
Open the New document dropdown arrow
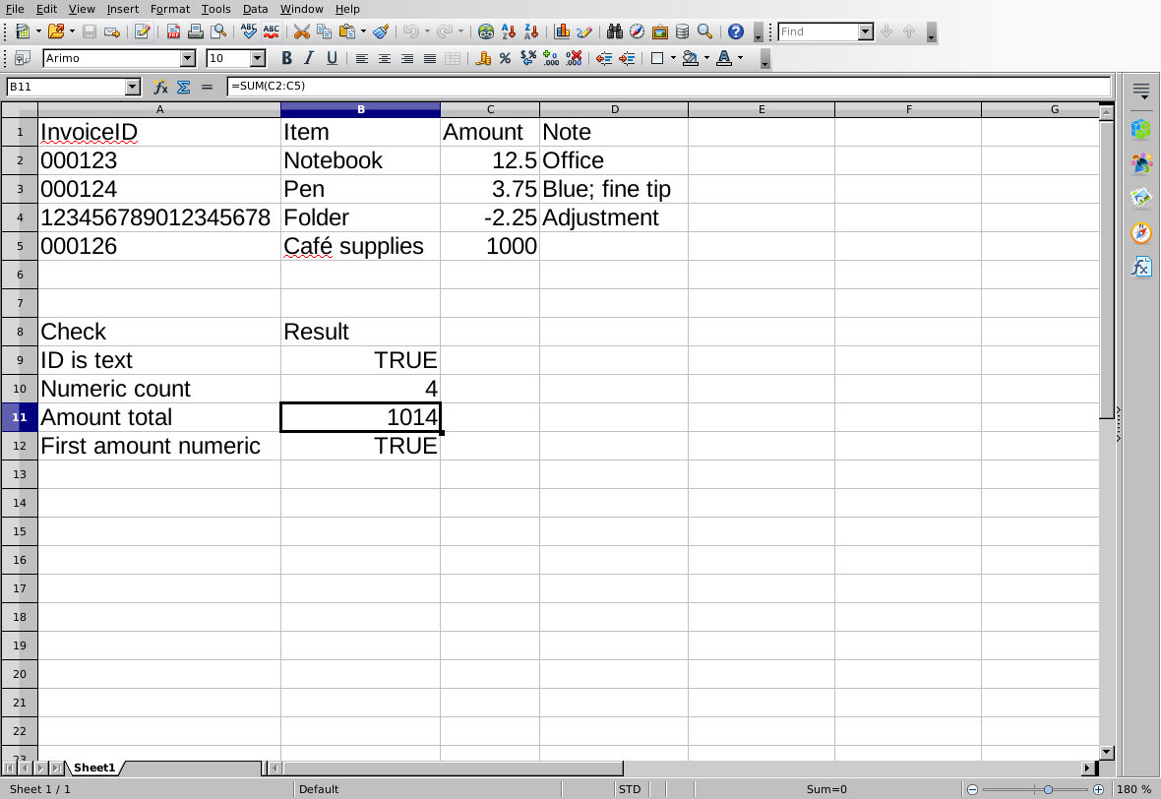point(38,31)
